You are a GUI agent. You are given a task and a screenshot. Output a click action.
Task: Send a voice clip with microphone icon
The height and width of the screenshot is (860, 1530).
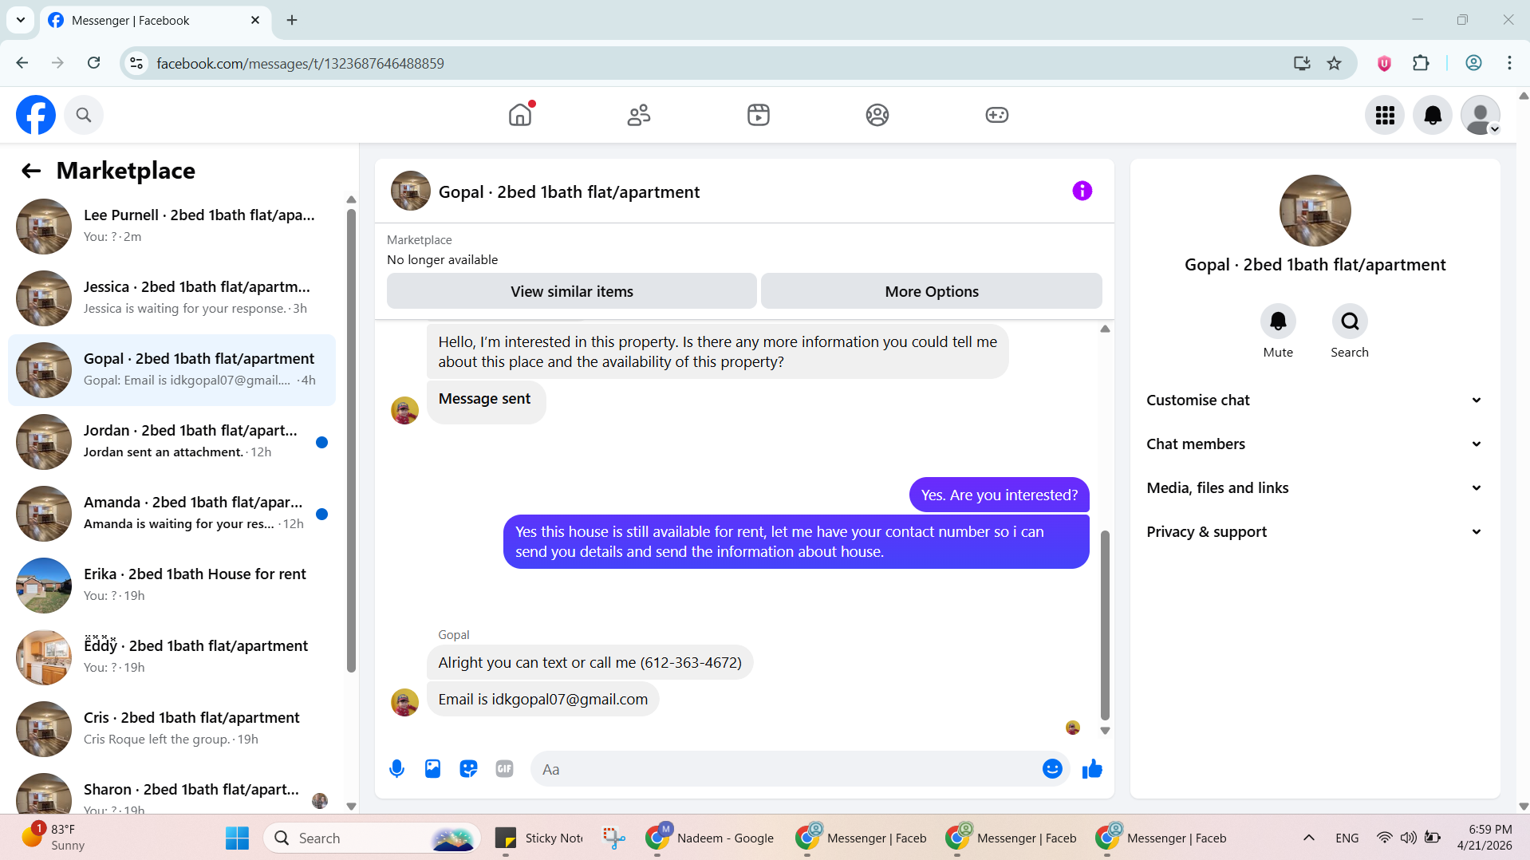(396, 768)
